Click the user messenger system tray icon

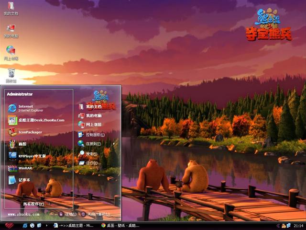284,226
